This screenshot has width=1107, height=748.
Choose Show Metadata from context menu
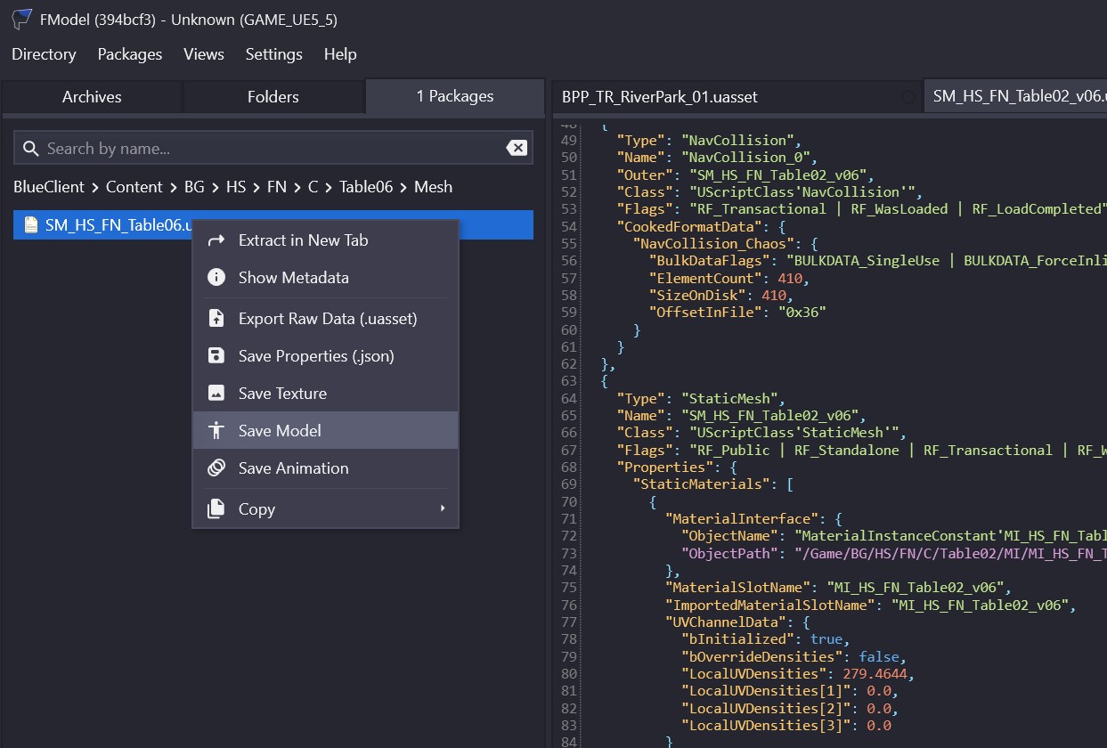(325, 278)
